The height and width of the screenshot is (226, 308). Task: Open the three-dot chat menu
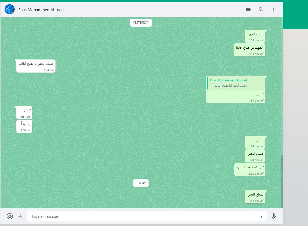click(x=274, y=10)
